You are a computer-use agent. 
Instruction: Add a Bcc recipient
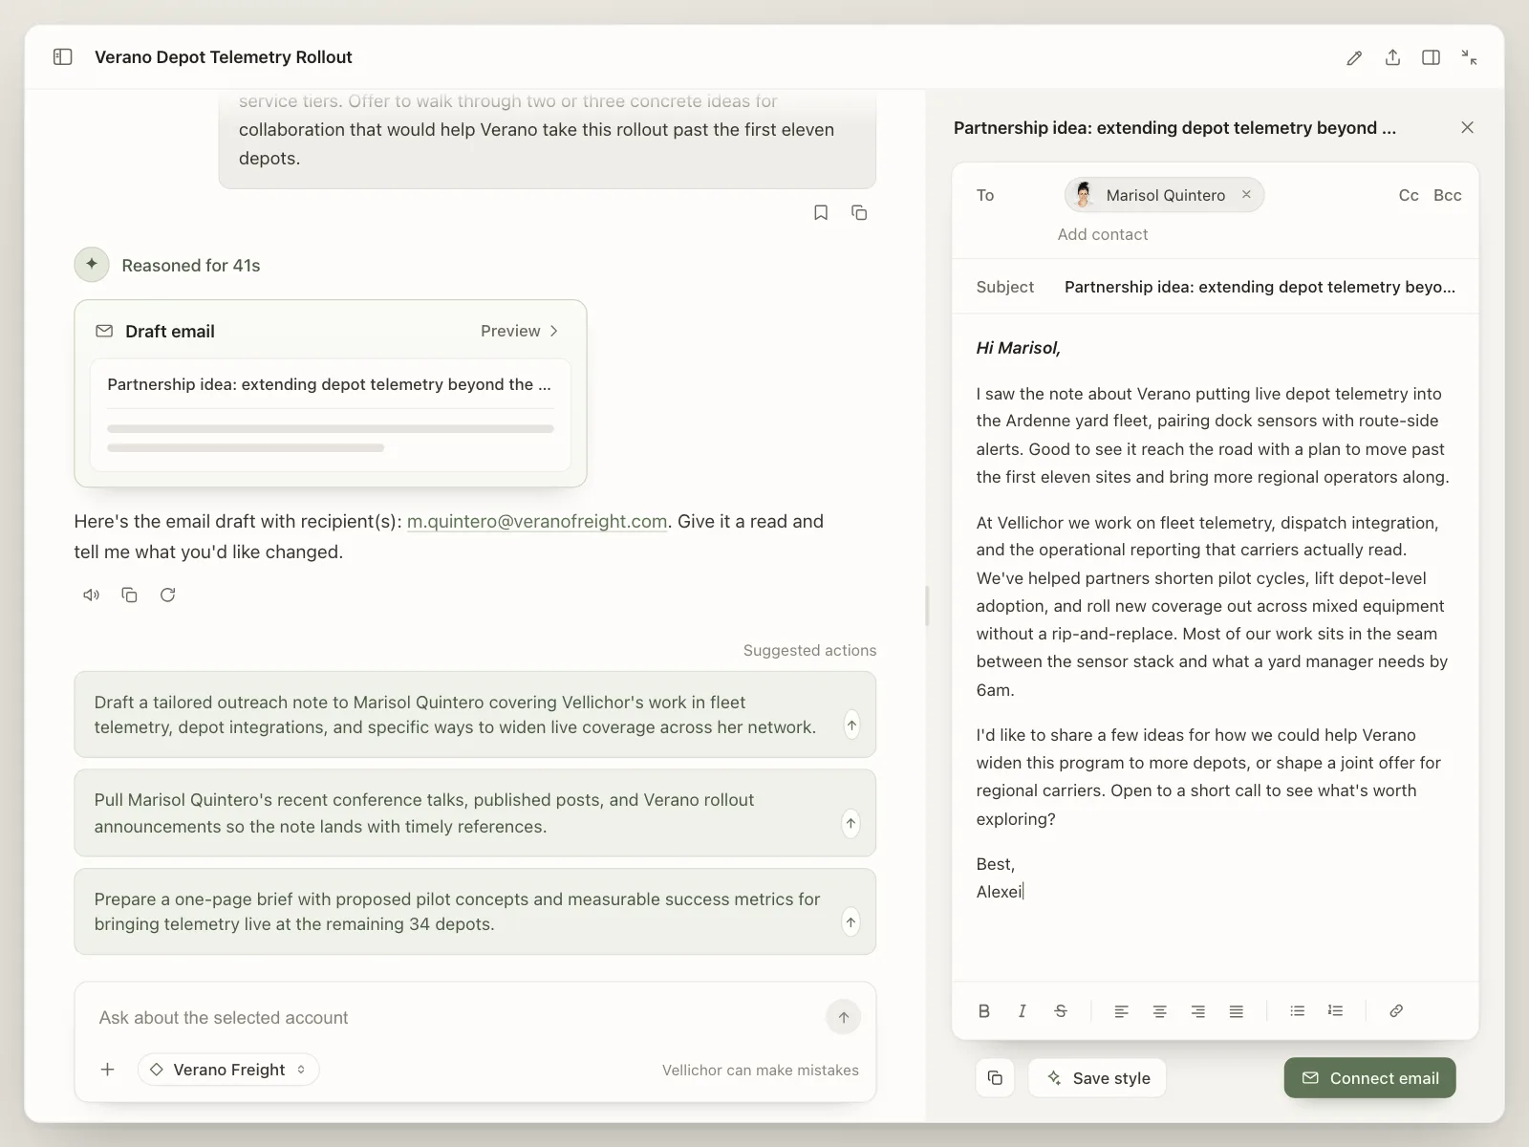pos(1448,195)
